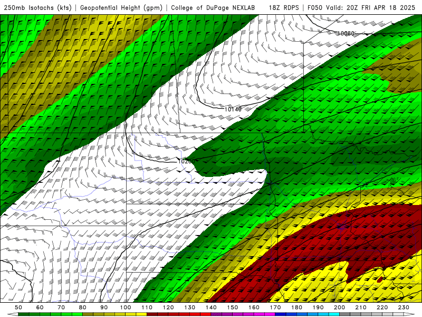The image size is (422, 317).
Task: Click the "College of DuPage NEXLAB" label
Action: pyautogui.click(x=213, y=7)
